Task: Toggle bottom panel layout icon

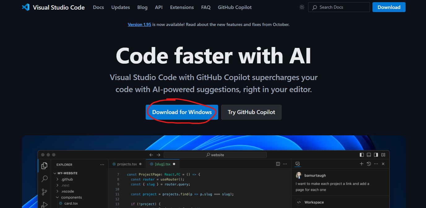Action: point(369,155)
